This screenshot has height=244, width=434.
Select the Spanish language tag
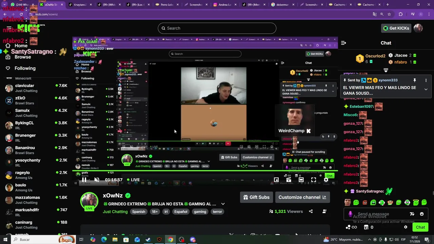pyautogui.click(x=139, y=211)
